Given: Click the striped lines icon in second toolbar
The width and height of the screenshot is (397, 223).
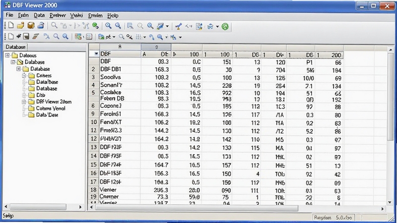Looking at the screenshot, I should 36,36.
